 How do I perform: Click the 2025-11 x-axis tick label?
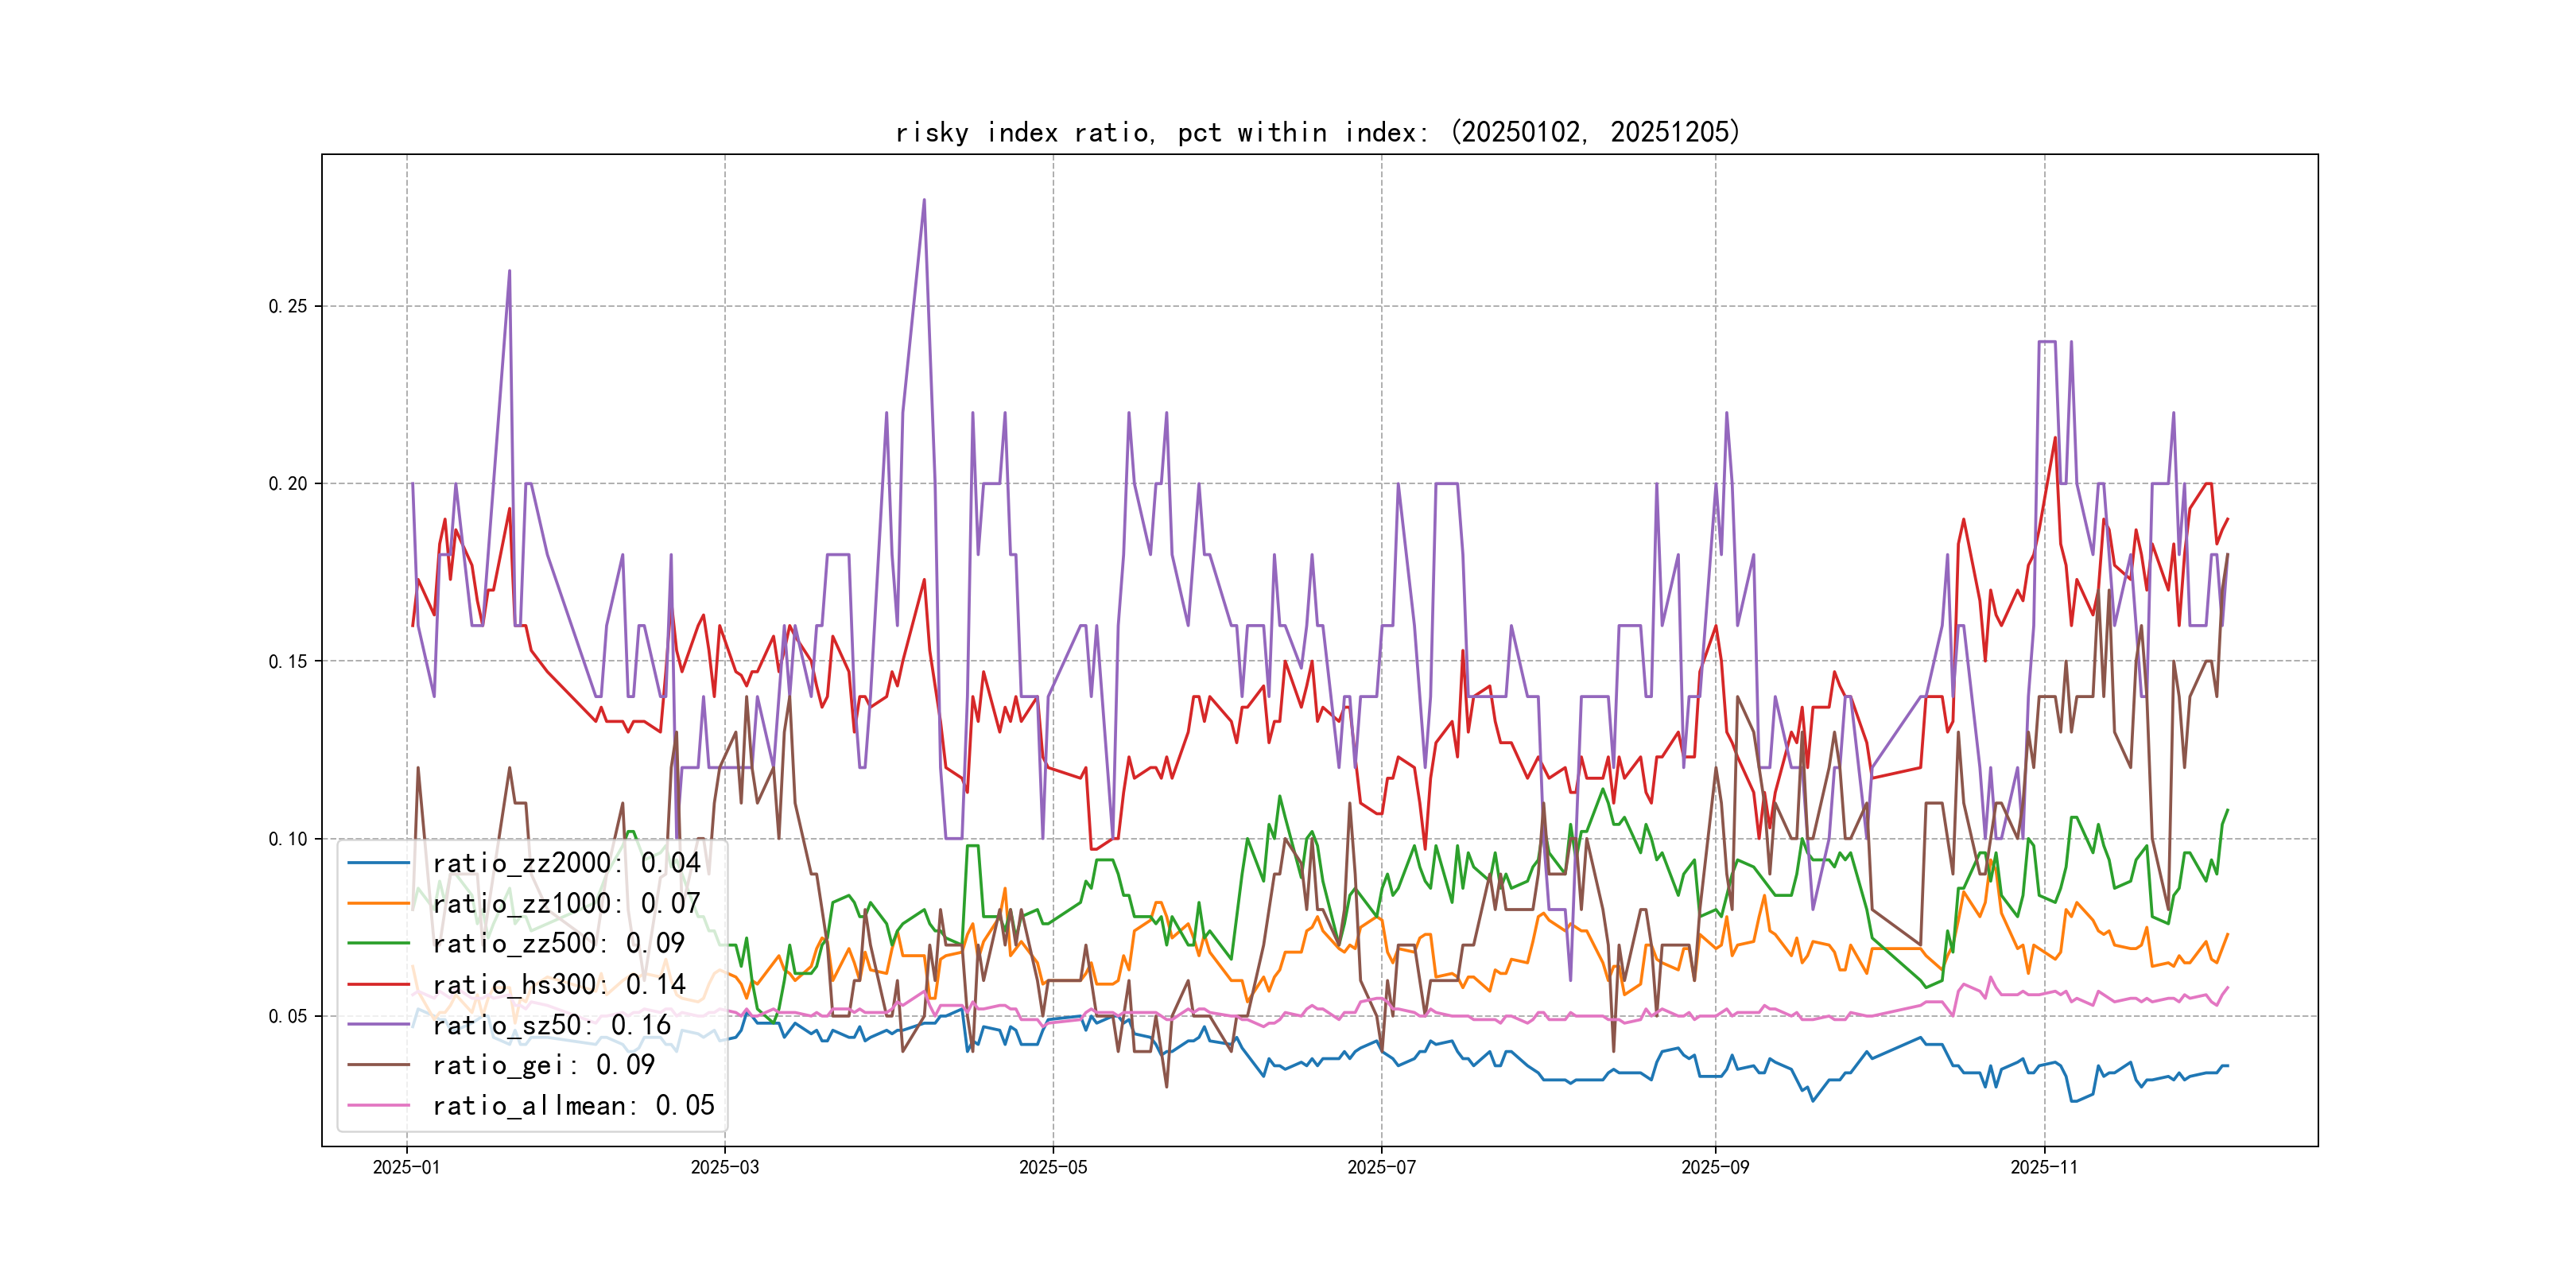[x=2044, y=1167]
